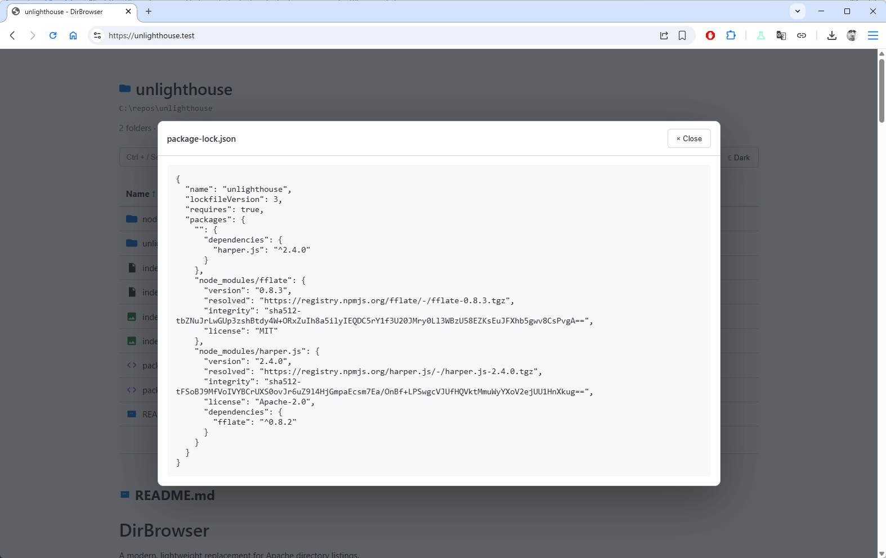Sort listing by the Name column header

tap(140, 193)
